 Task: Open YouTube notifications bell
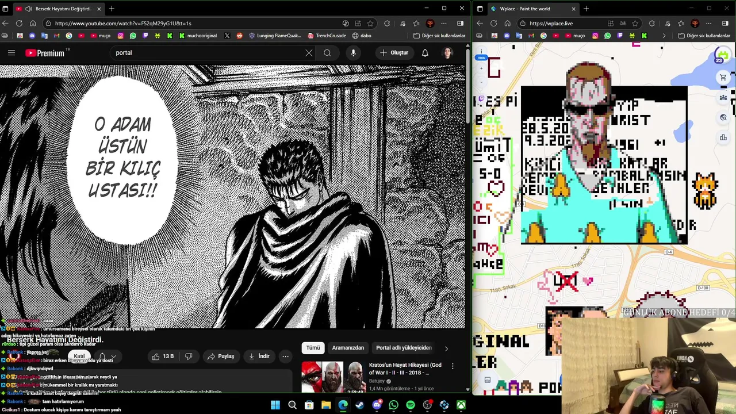(425, 53)
